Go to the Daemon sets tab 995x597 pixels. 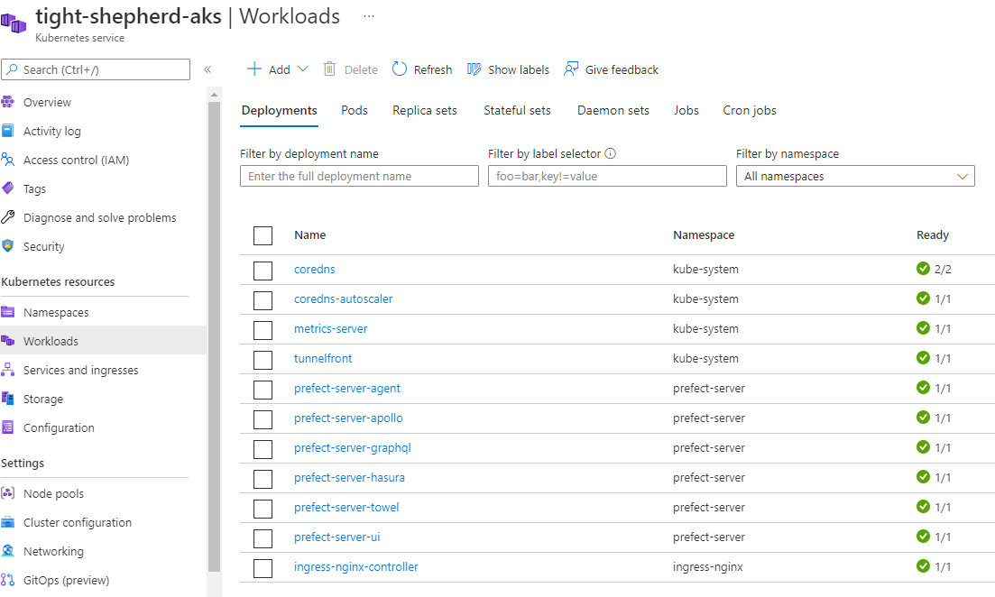click(613, 110)
